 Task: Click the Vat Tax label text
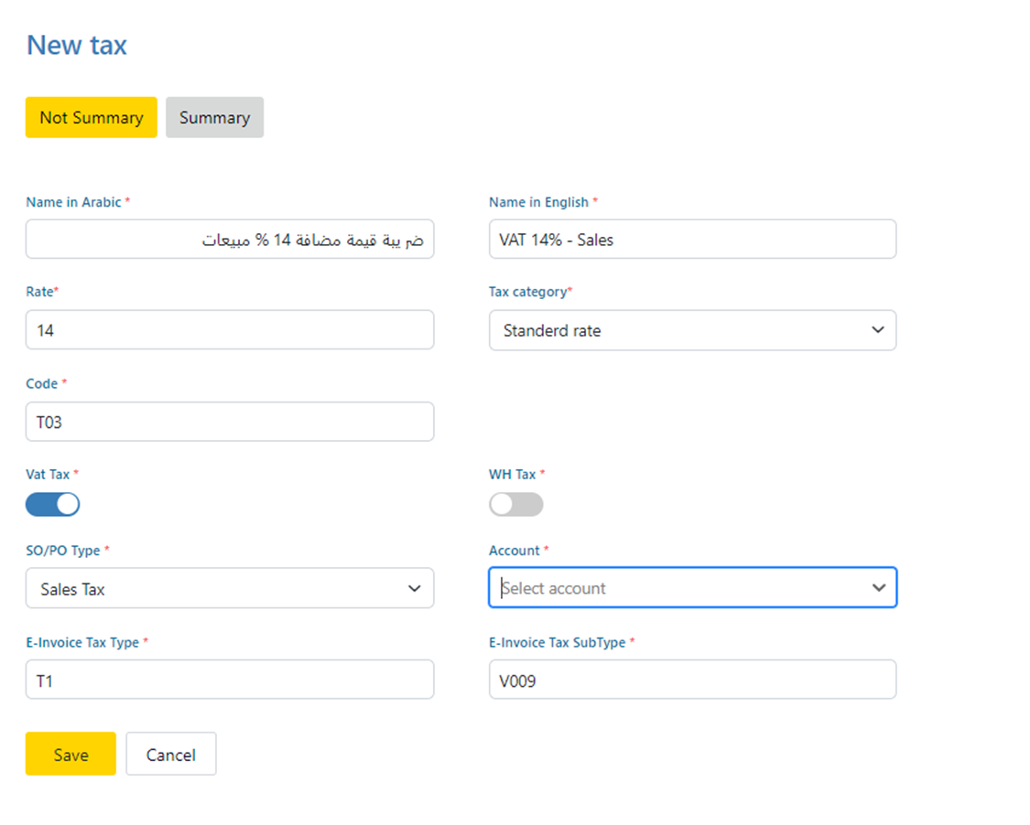(x=49, y=474)
